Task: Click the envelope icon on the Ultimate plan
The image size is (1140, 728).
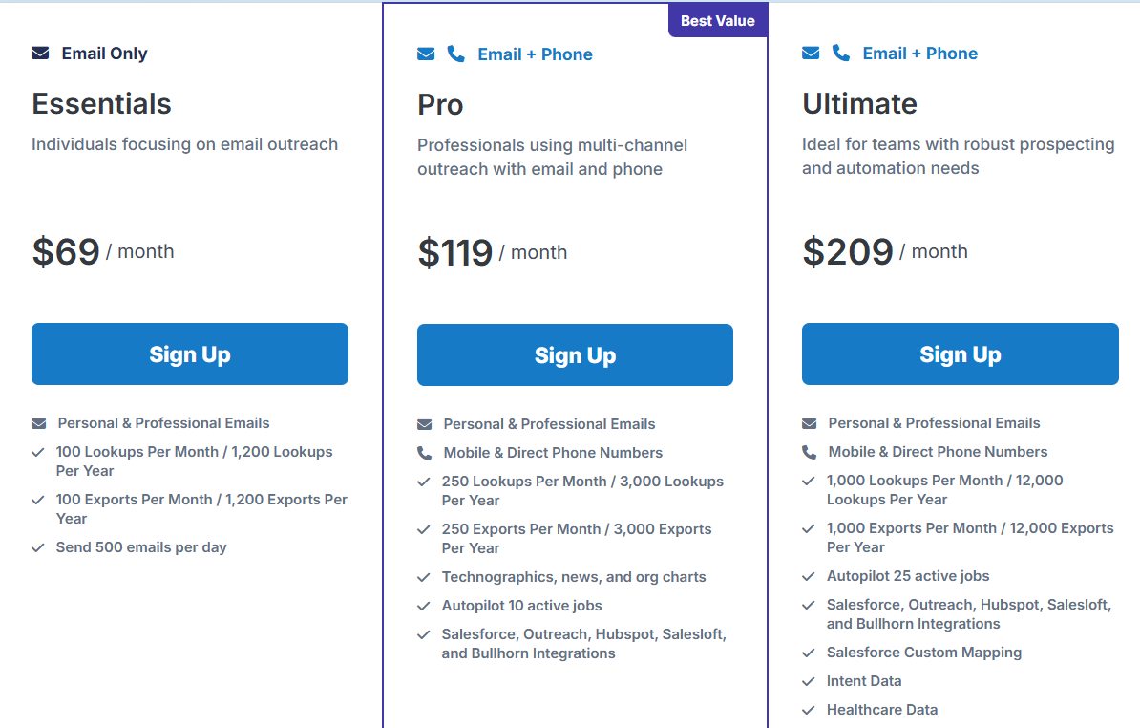Action: 811,53
